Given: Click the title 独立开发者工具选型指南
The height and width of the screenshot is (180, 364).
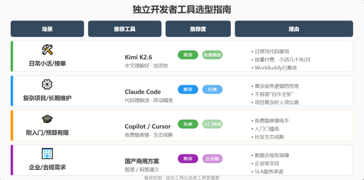Looking at the screenshot, I should click(182, 10).
